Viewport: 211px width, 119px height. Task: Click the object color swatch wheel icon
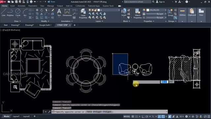pyautogui.click(x=144, y=10)
